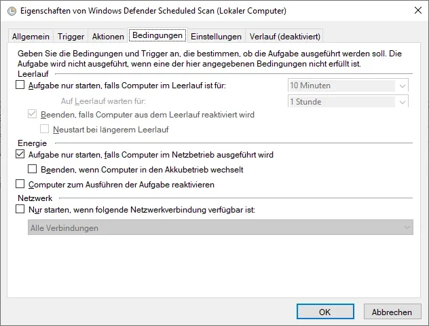Confirm the dialog with OK

pos(325,312)
